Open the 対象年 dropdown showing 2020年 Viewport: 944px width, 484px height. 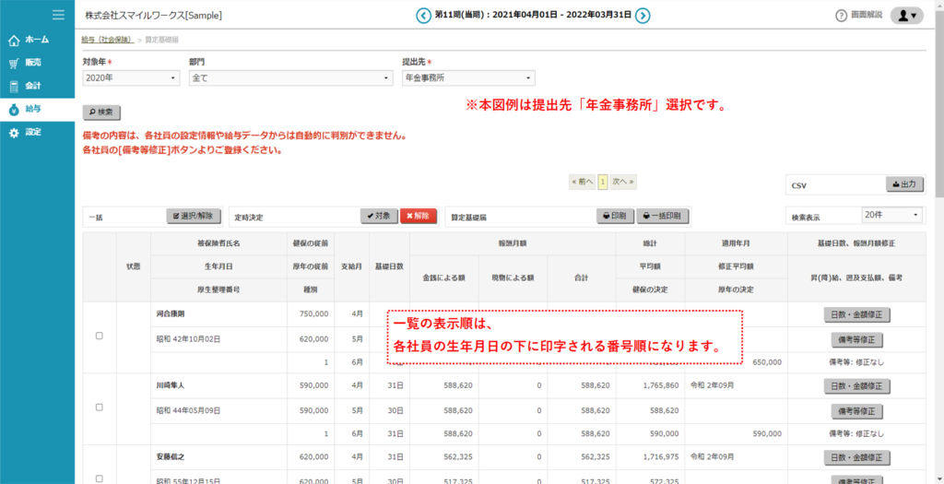pyautogui.click(x=131, y=77)
